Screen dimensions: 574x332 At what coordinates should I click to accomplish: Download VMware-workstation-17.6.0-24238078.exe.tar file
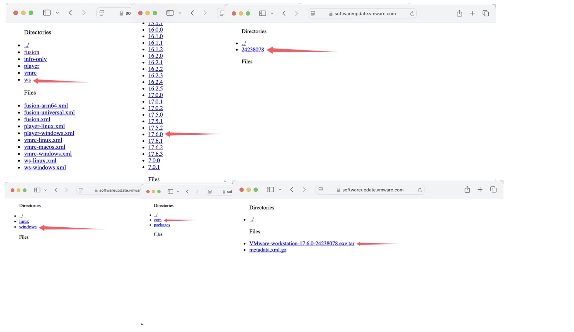coord(302,244)
